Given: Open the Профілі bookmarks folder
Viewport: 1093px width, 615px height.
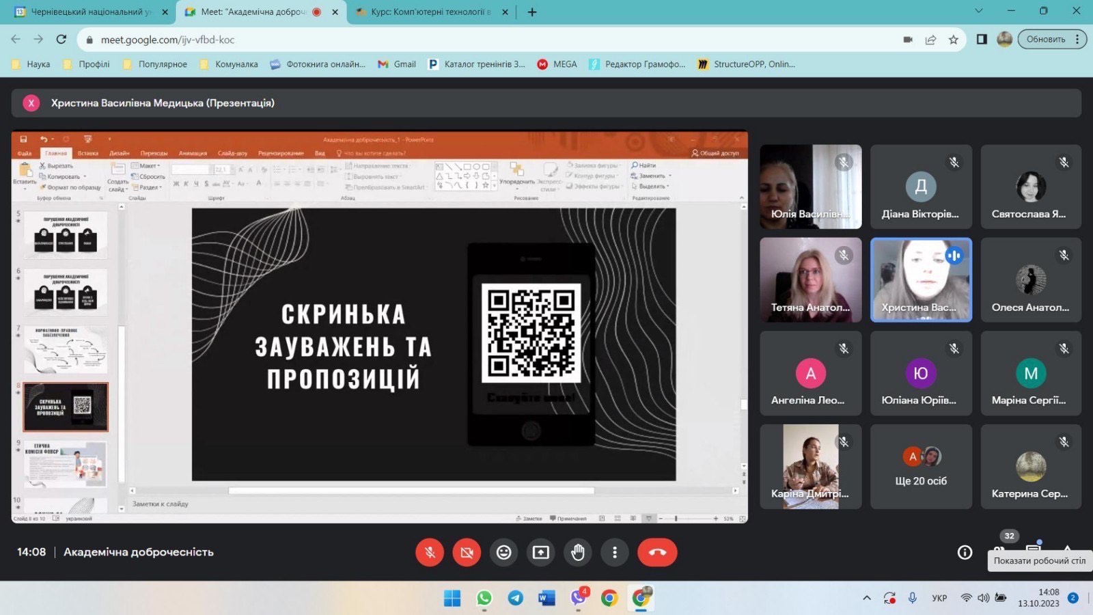Looking at the screenshot, I should coord(87,64).
